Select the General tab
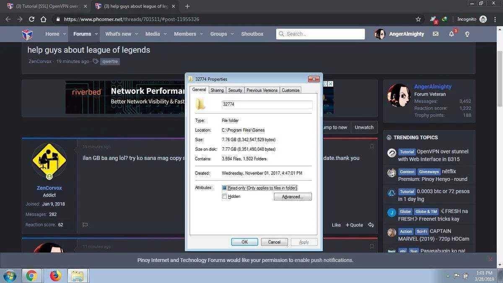This screenshot has width=503, height=283. coord(199,90)
